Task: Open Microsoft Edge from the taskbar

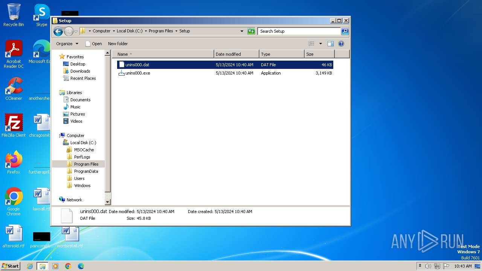Action: point(81,266)
